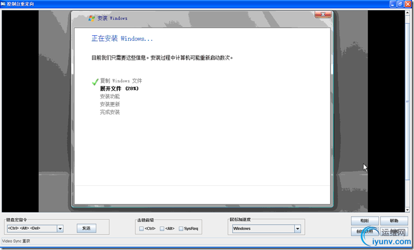Click the 刷新 button
This screenshot has height=250, width=414.
[x=364, y=220]
